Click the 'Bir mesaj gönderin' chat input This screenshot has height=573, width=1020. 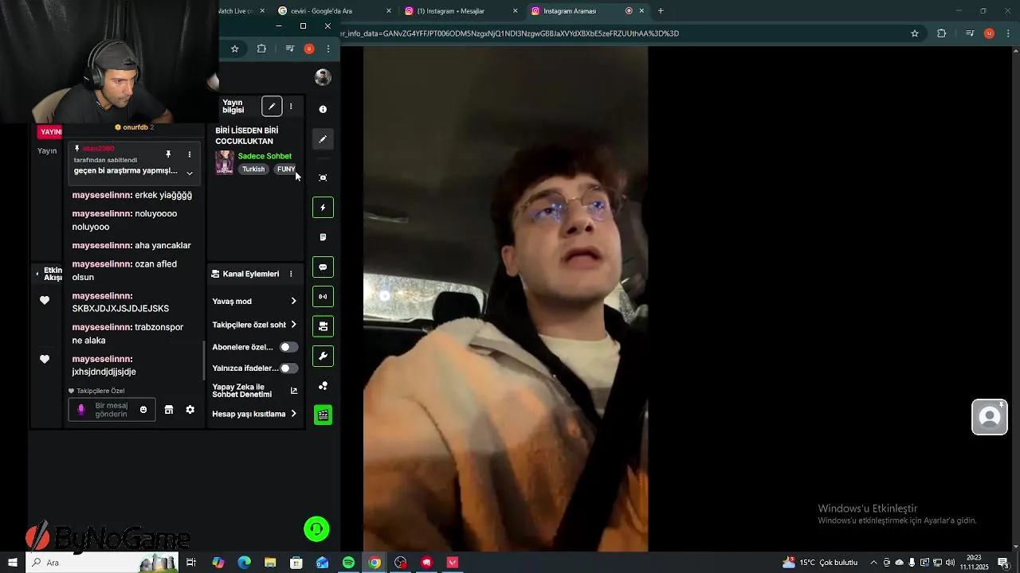point(112,410)
